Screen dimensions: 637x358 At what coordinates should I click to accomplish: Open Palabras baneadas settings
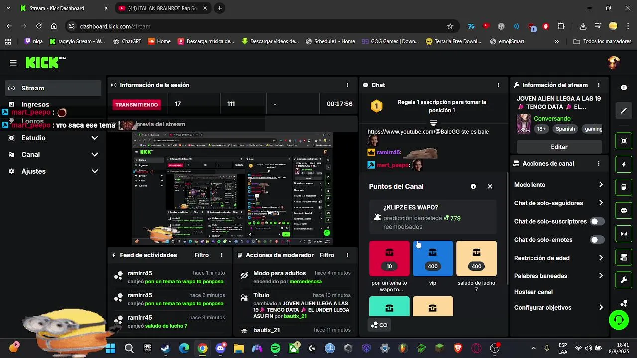(x=559, y=276)
